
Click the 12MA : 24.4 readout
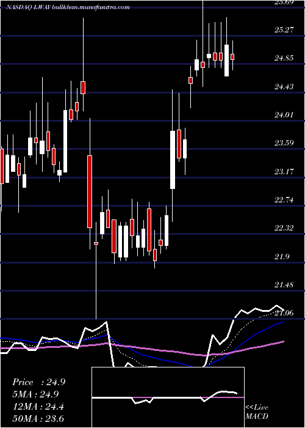pos(38,407)
